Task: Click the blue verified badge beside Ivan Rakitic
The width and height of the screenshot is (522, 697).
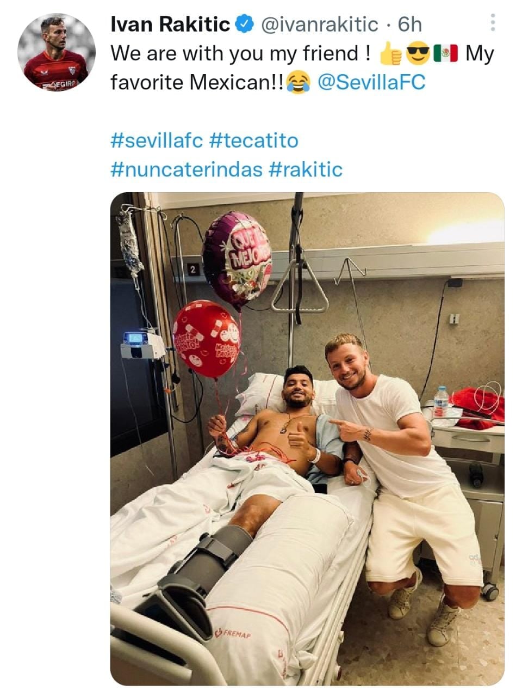Action: tap(244, 23)
